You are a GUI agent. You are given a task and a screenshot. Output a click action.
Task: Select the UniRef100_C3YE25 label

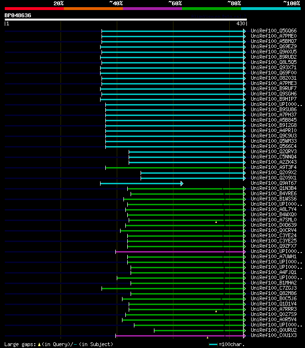coord(274,241)
